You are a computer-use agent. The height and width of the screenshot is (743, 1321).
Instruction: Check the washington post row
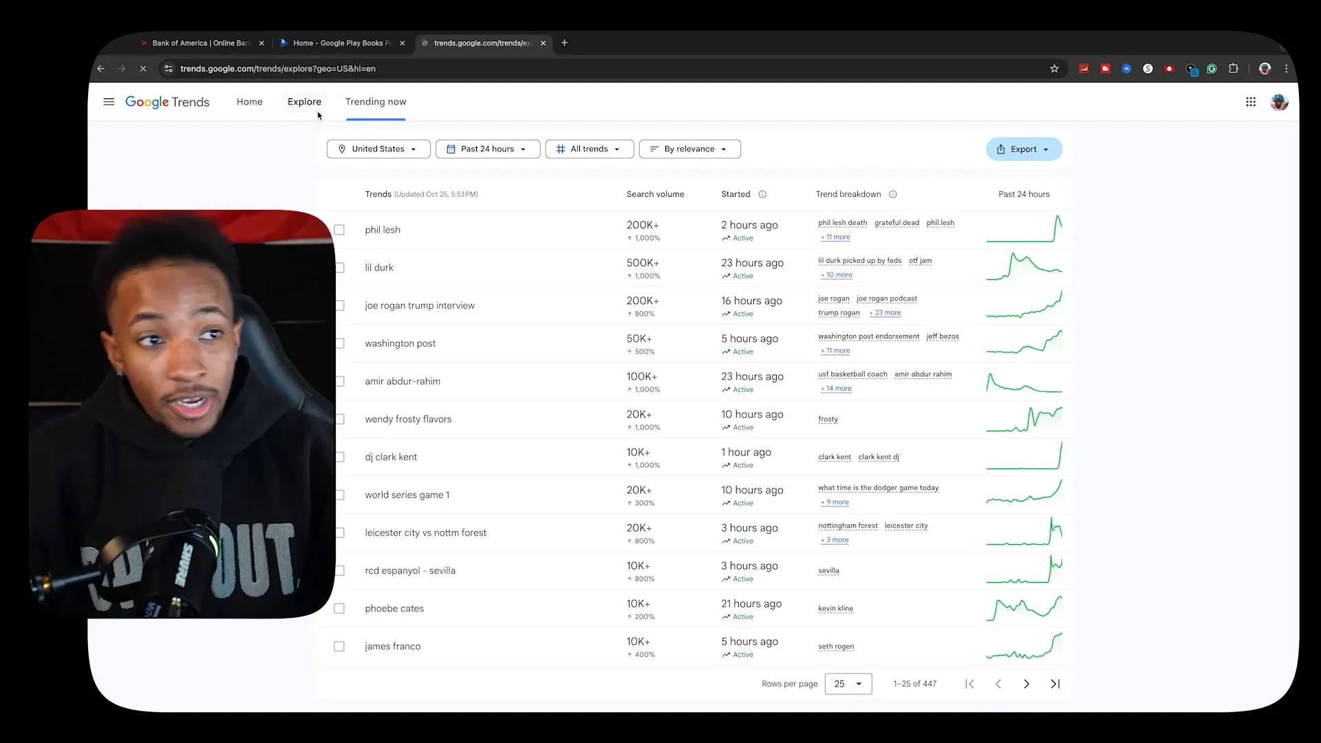pos(339,343)
